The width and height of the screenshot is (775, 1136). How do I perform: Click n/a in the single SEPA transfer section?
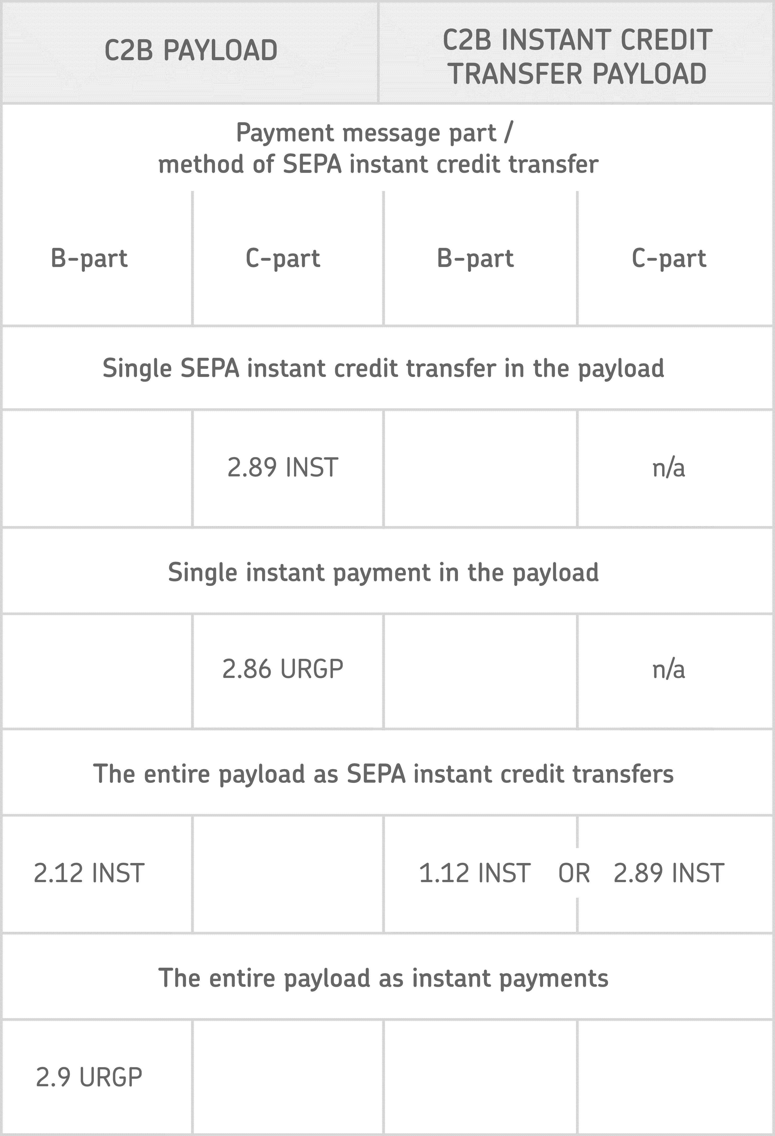coord(668,467)
